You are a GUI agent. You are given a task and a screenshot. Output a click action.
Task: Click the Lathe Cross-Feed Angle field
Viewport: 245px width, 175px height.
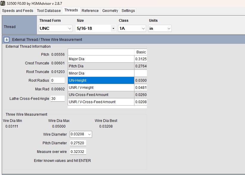click(58, 99)
